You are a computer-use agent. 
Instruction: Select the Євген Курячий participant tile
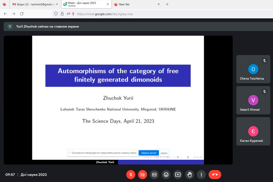pos(253,131)
